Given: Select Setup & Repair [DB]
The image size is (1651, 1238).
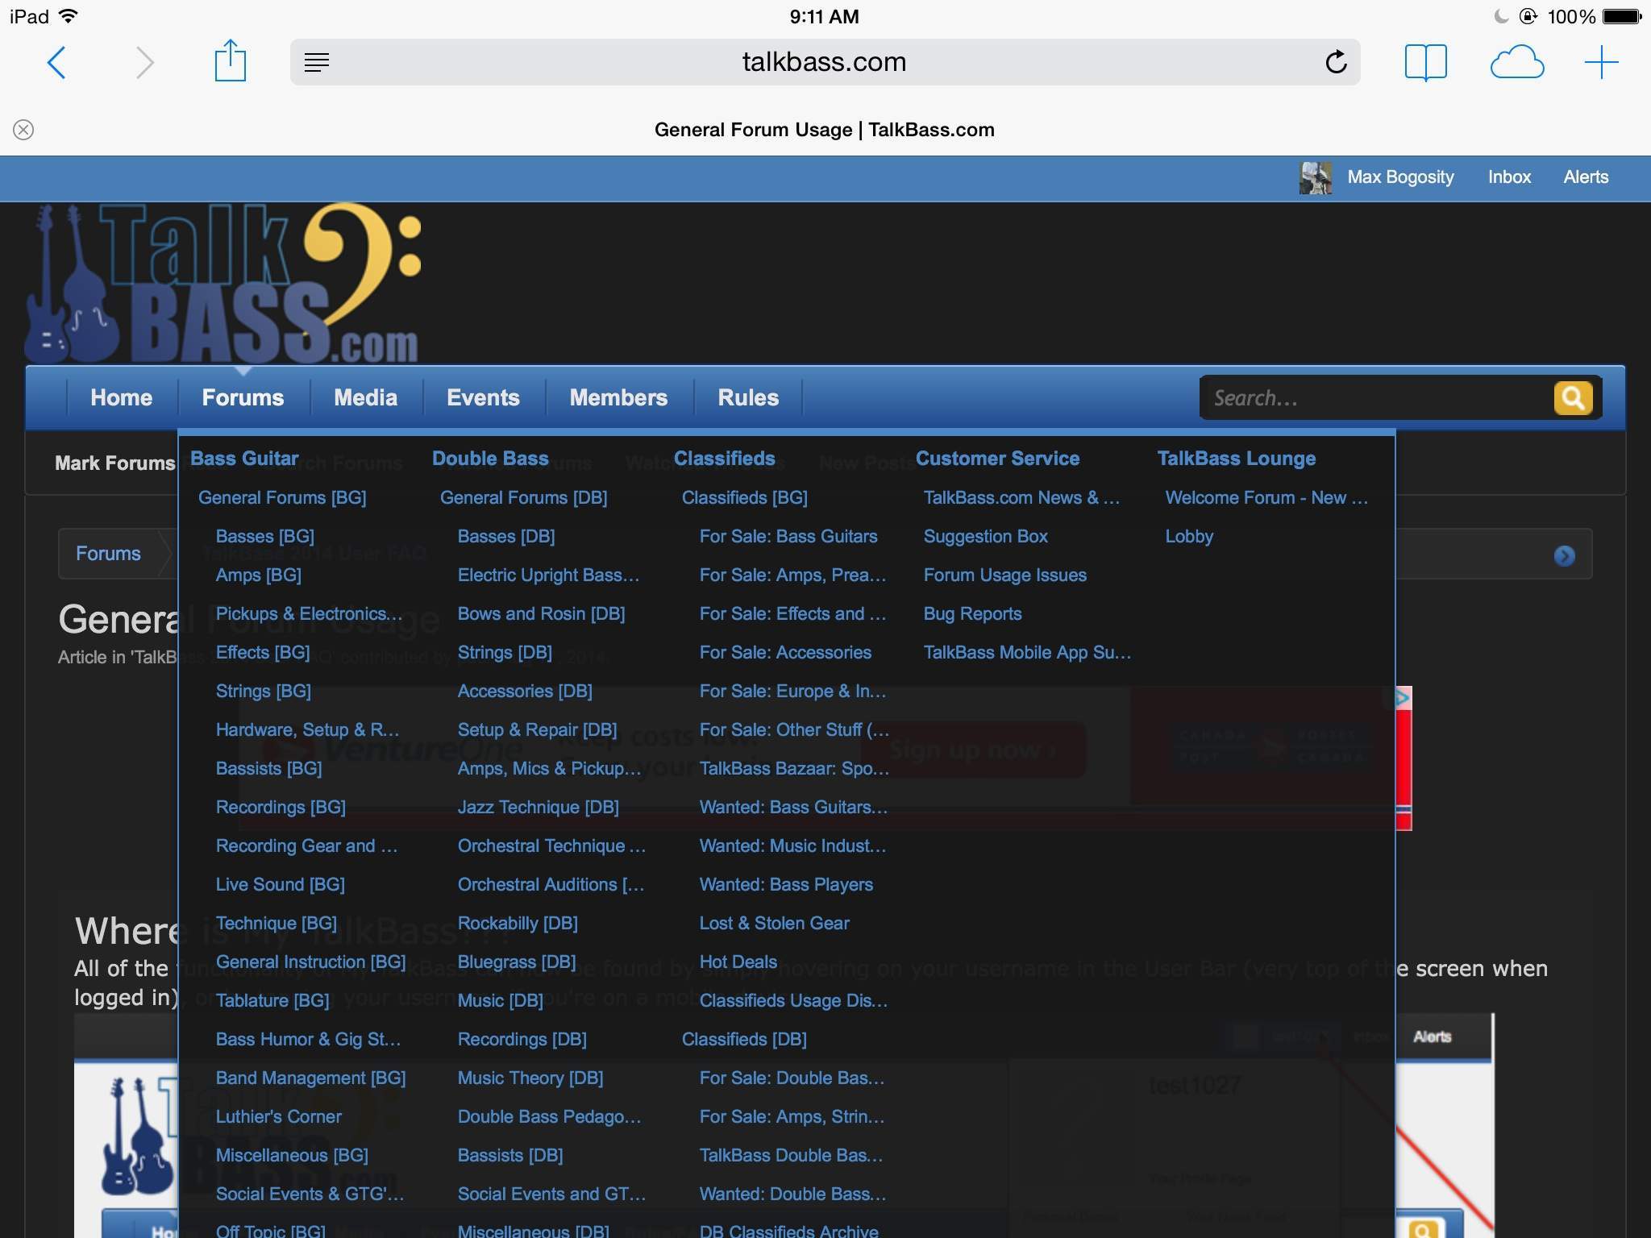Looking at the screenshot, I should click(538, 730).
